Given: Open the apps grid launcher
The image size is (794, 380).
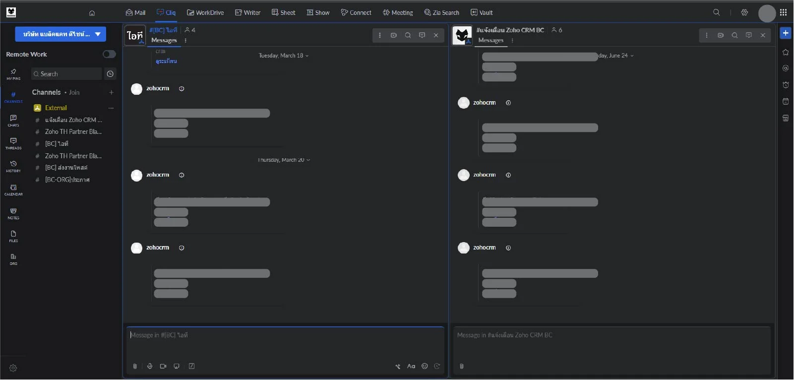Looking at the screenshot, I should pos(784,12).
